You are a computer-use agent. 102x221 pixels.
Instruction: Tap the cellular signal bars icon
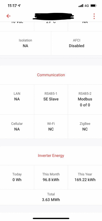pyautogui.click(x=81, y=6)
